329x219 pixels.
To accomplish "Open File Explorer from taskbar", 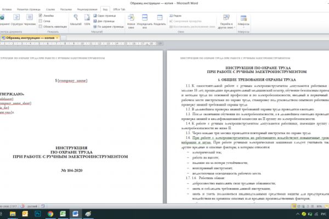I will pos(13,214).
